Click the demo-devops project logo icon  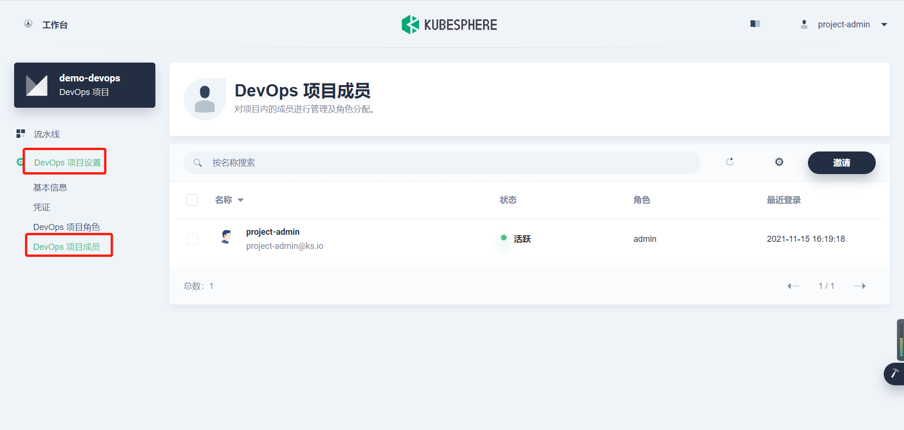[37, 85]
